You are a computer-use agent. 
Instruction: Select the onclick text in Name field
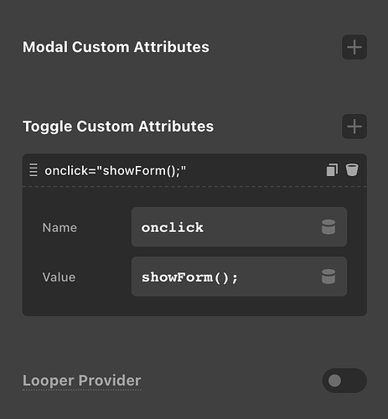point(173,227)
